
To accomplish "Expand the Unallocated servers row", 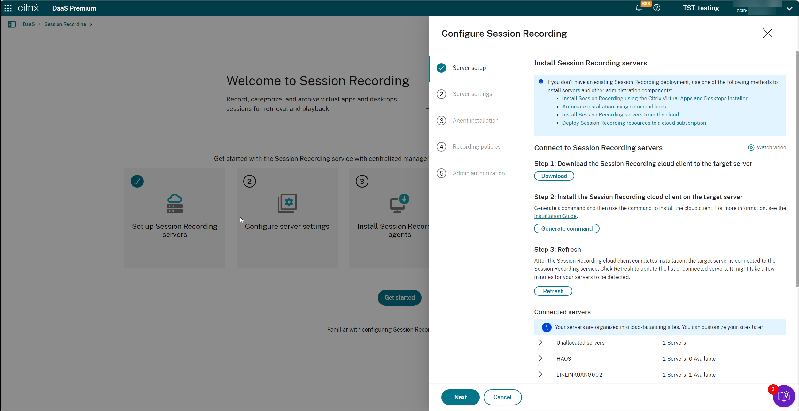I will point(540,342).
